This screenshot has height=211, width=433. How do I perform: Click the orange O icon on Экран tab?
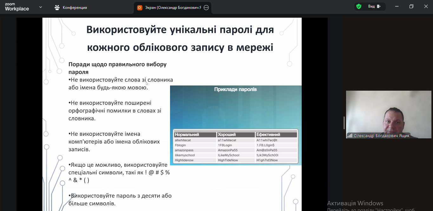(140, 8)
